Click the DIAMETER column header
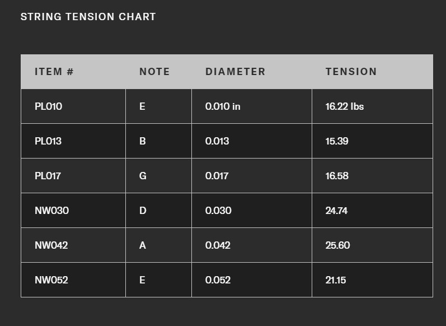Viewport: 446px width, 326px height. point(235,72)
